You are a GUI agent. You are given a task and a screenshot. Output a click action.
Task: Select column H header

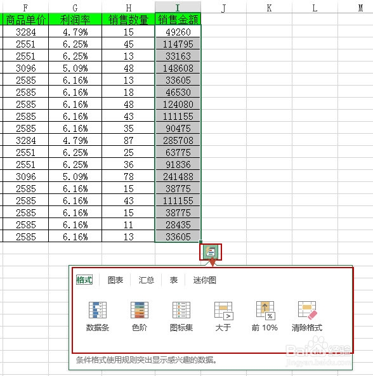[128, 8]
